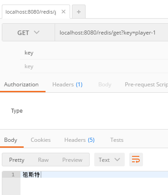The image size is (168, 195).
Task: Switch response view to Raw
Action: point(43,160)
